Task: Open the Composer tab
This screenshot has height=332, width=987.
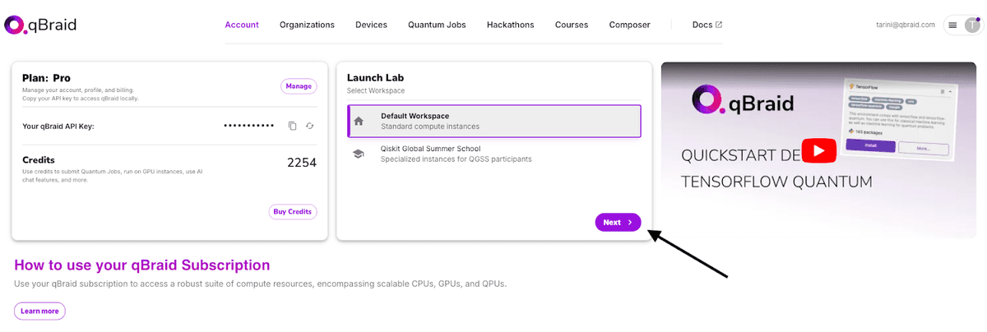Action: click(629, 25)
